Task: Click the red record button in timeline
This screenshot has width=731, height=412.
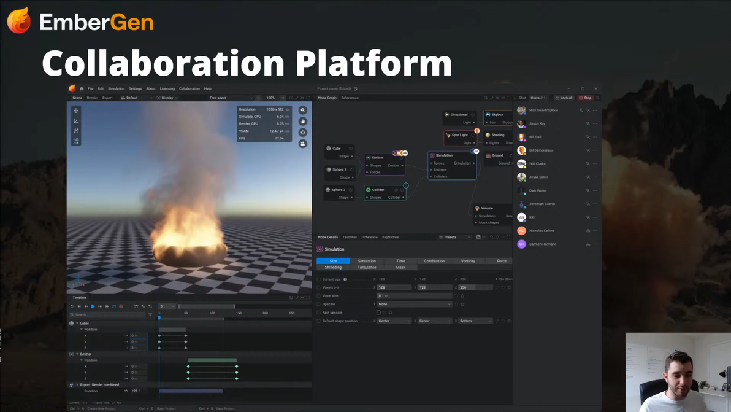Action: tap(121, 306)
